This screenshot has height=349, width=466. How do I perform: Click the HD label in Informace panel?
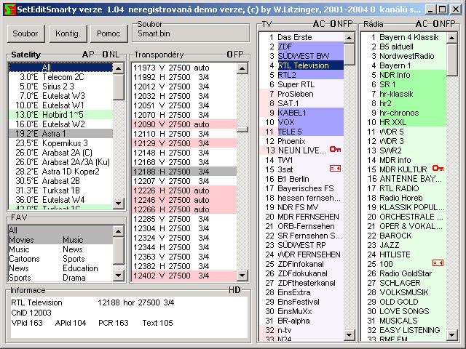point(234,290)
